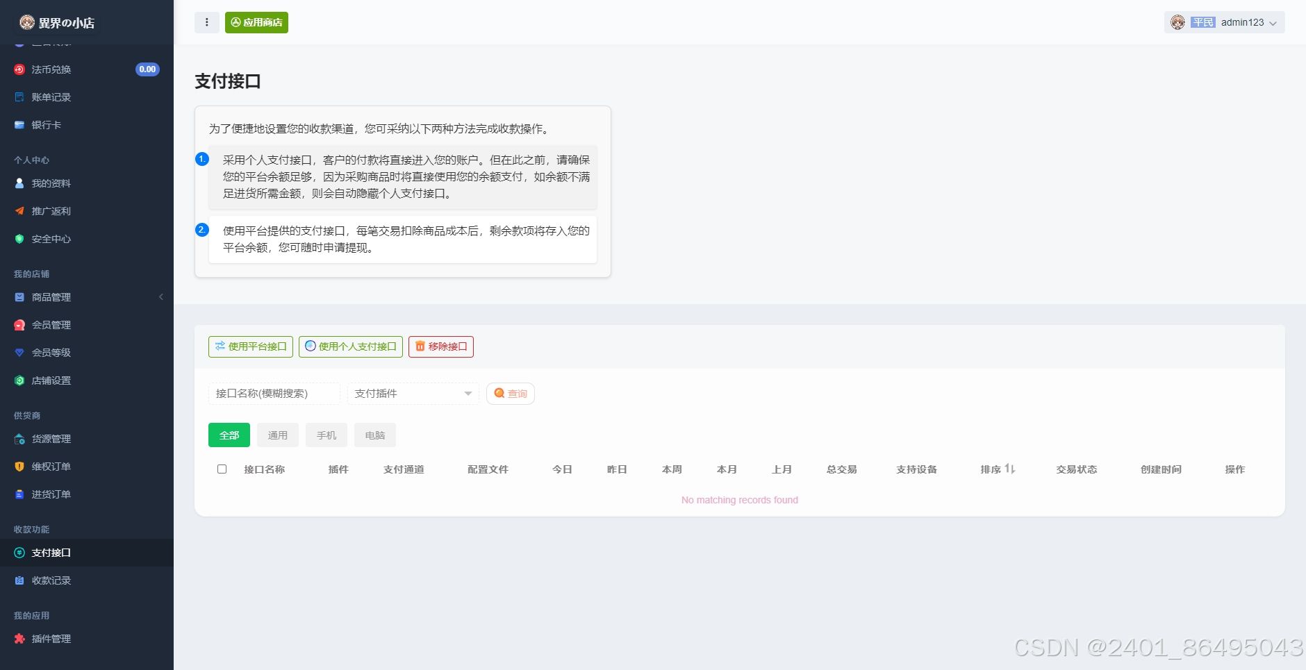
Task: Tick the table header select-all checkbox
Action: pos(222,469)
